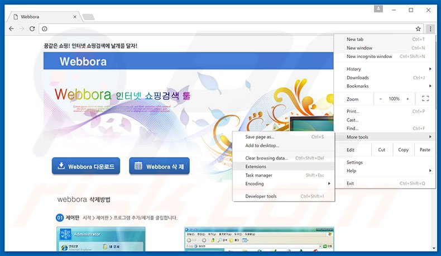This screenshot has height=256, width=441.
Task: Click the three-dot Chrome menu button
Action: pos(430,29)
